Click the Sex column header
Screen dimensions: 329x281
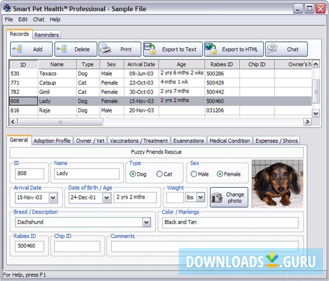[x=112, y=65]
